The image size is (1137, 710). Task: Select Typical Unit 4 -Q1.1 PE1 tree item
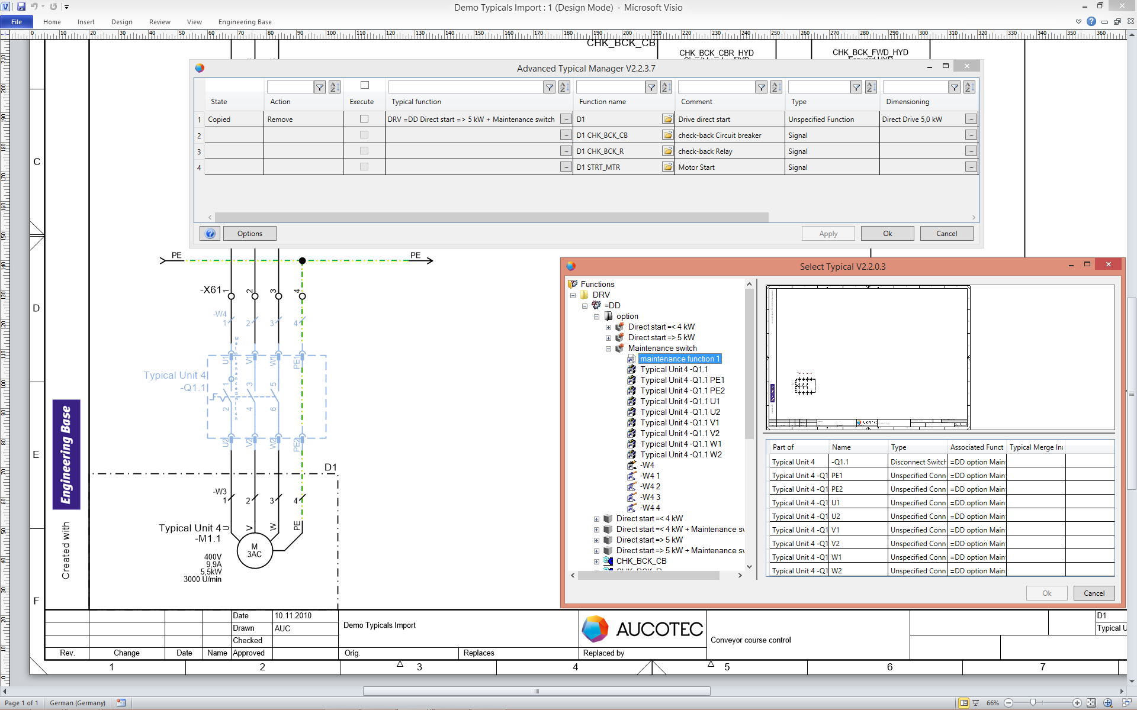tap(682, 380)
